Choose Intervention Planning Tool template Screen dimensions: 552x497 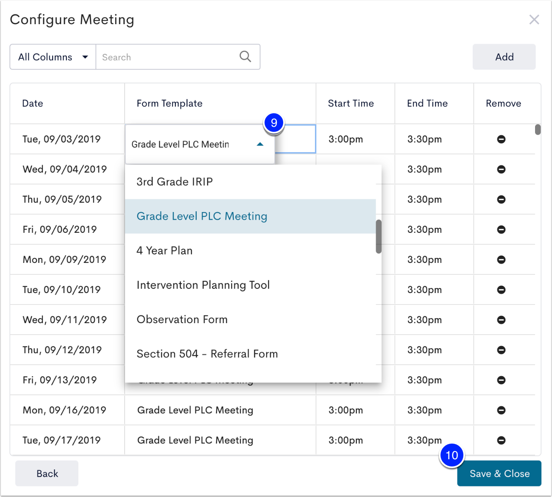[251, 285]
